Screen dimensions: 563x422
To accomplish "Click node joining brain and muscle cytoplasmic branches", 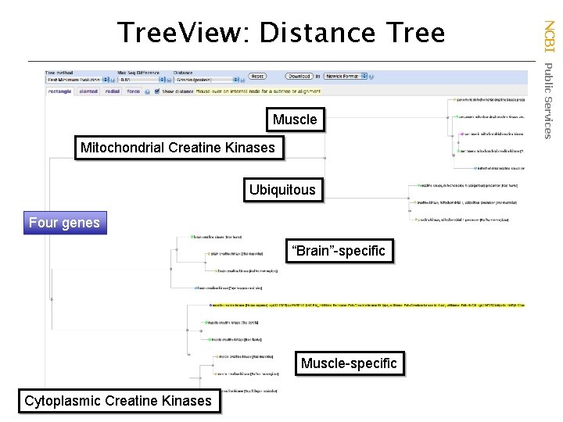I will pyautogui.click(x=52, y=299).
